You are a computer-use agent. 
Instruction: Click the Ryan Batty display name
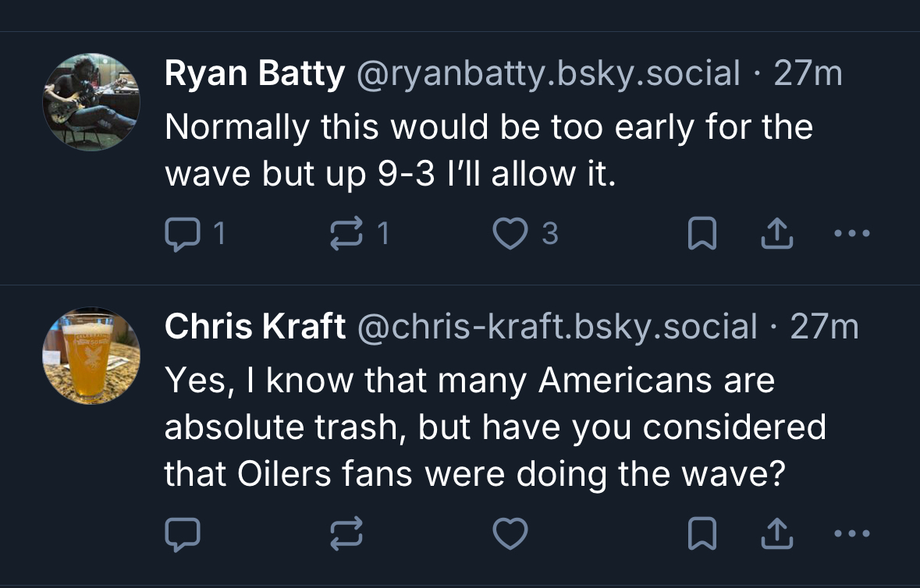254,74
